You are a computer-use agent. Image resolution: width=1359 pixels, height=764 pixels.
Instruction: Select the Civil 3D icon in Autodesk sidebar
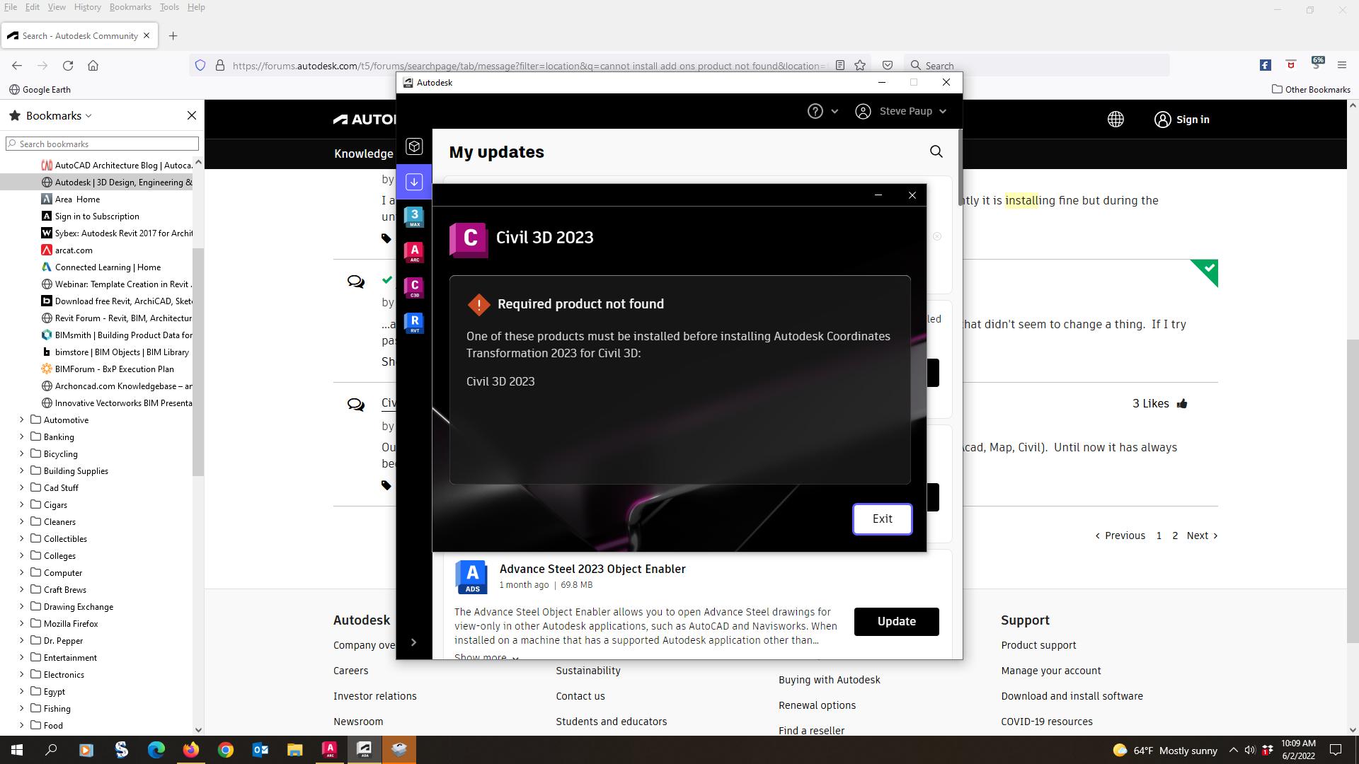(414, 288)
